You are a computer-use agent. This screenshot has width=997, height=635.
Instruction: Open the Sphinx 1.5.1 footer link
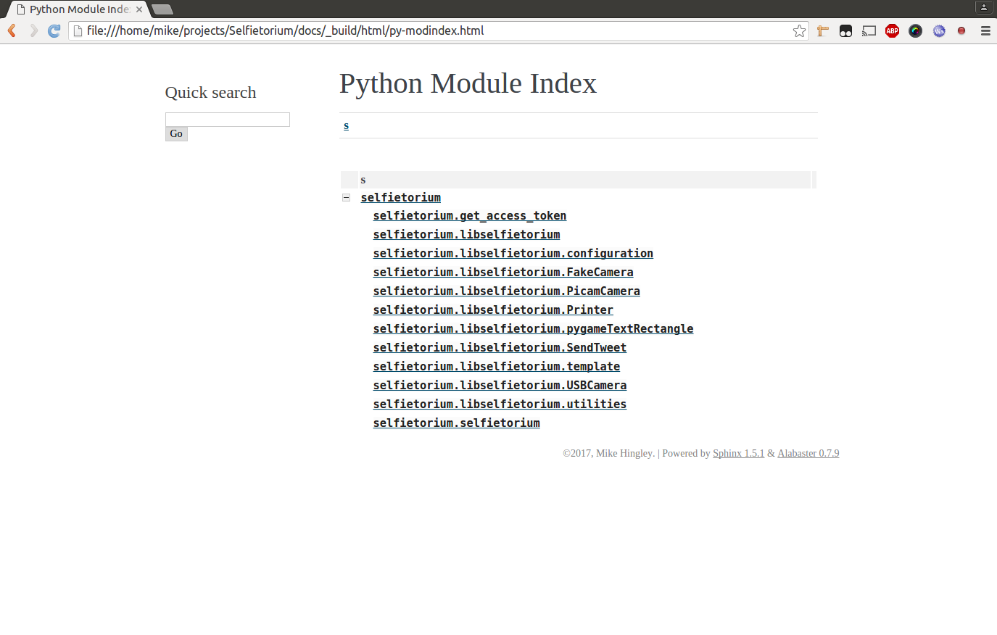click(x=738, y=453)
